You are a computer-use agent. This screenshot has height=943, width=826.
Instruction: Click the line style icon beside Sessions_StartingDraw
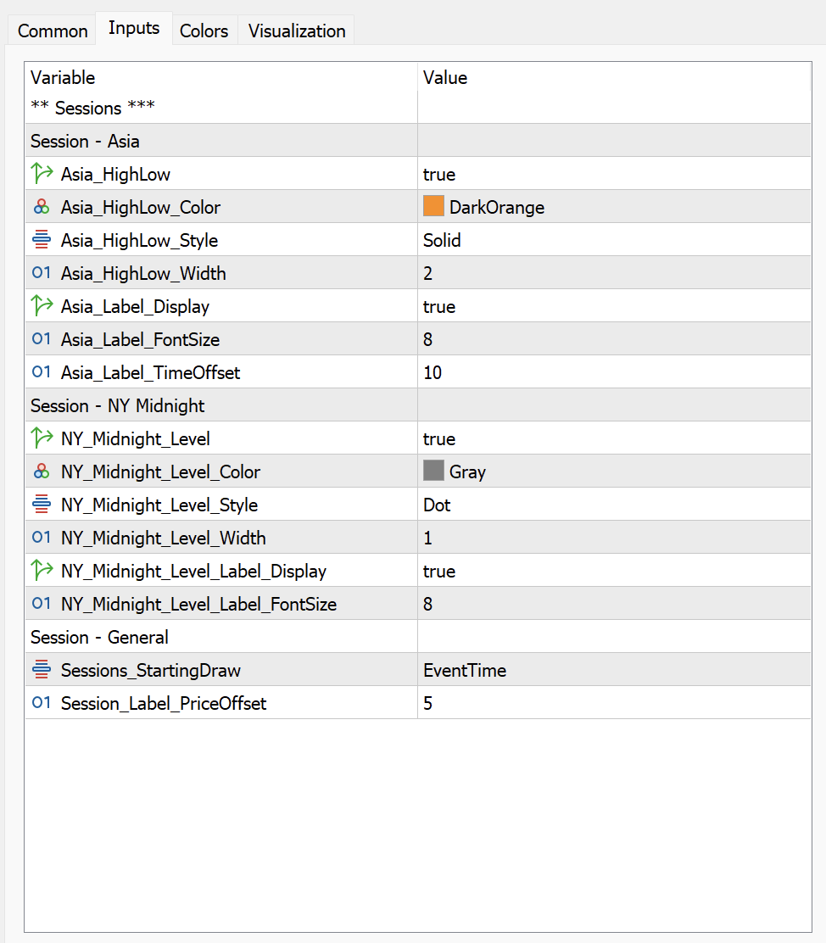click(x=42, y=670)
